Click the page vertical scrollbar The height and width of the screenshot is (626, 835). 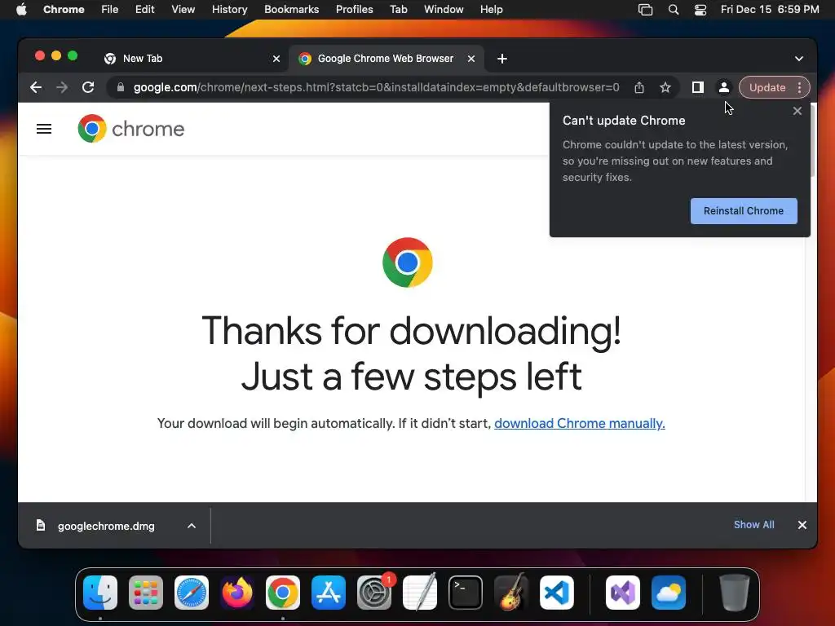[x=813, y=141]
